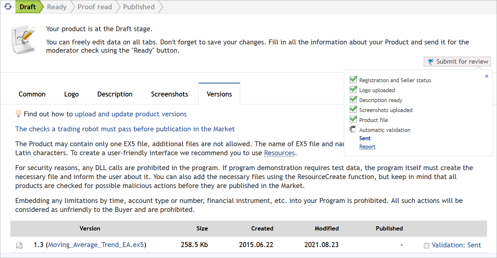Click the Logo uploaded checkmark

point(353,90)
